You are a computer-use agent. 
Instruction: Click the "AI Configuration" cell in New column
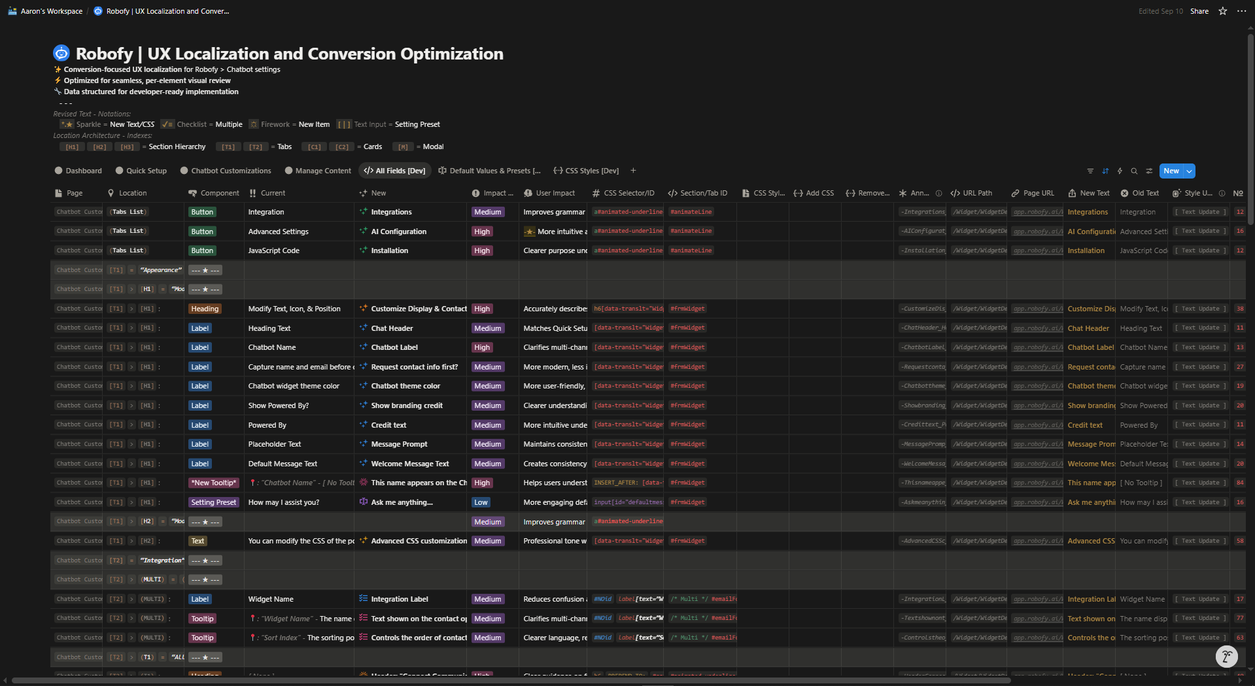coord(410,232)
